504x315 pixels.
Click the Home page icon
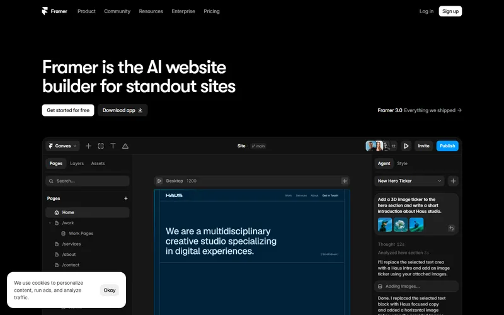(x=57, y=212)
